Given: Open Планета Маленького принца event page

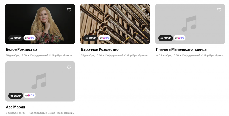Looking at the screenshot, I should pos(181,49).
